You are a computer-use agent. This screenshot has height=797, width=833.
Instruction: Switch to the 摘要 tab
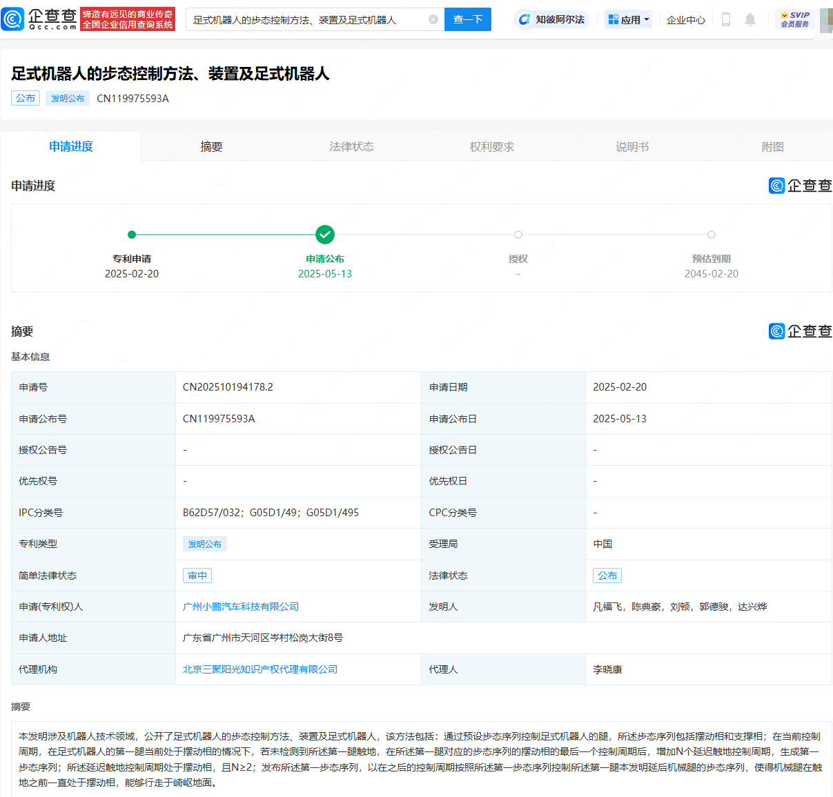(x=211, y=146)
